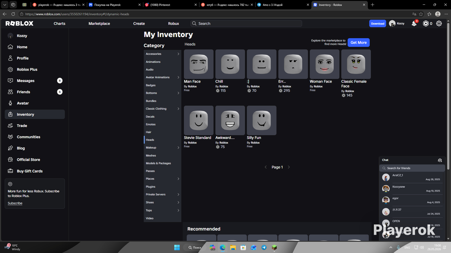This screenshot has height=253, width=451.
Task: Open the Home sidebar icon
Action: [x=10, y=47]
